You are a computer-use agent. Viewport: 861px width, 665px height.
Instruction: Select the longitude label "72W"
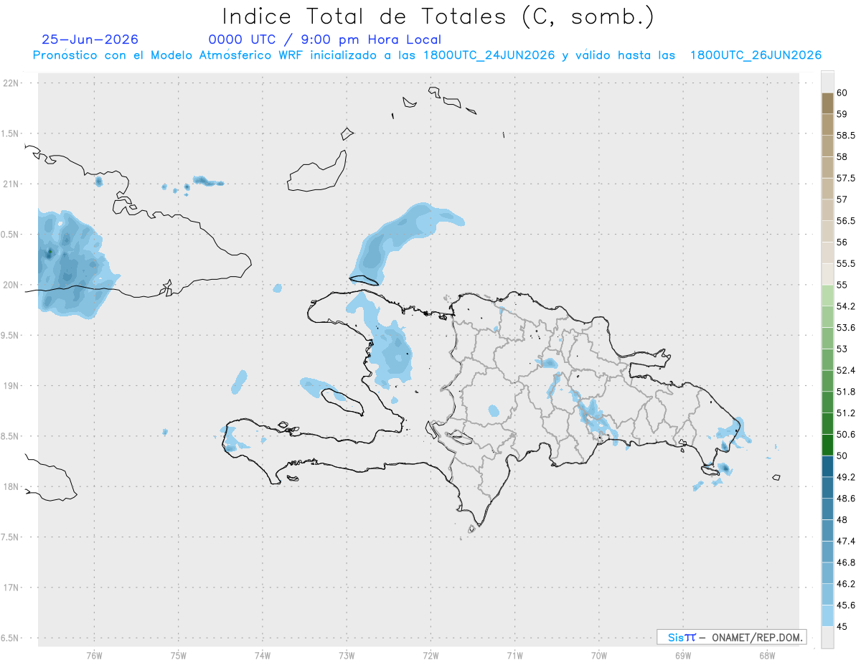tap(430, 655)
